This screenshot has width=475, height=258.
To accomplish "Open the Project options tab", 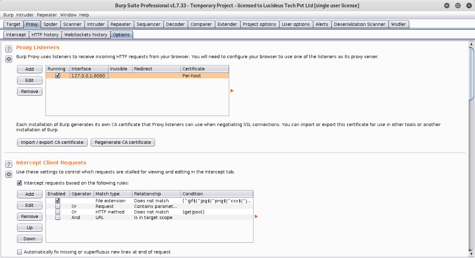I will point(259,24).
